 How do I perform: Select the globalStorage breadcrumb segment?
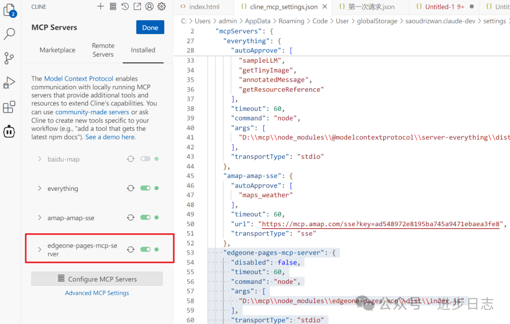[377, 21]
